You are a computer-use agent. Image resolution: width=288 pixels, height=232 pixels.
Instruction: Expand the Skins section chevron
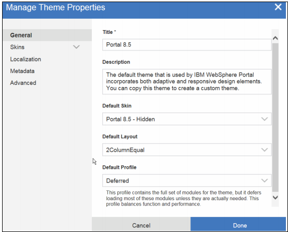tap(76, 47)
